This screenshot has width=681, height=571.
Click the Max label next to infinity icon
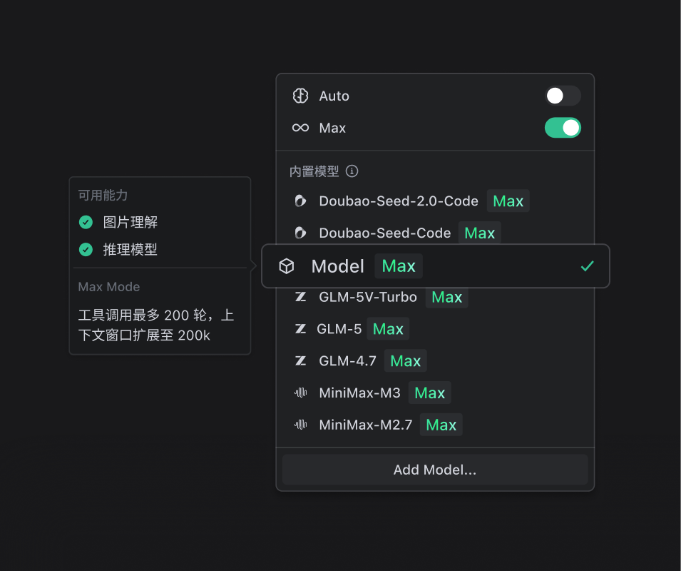[x=332, y=128]
